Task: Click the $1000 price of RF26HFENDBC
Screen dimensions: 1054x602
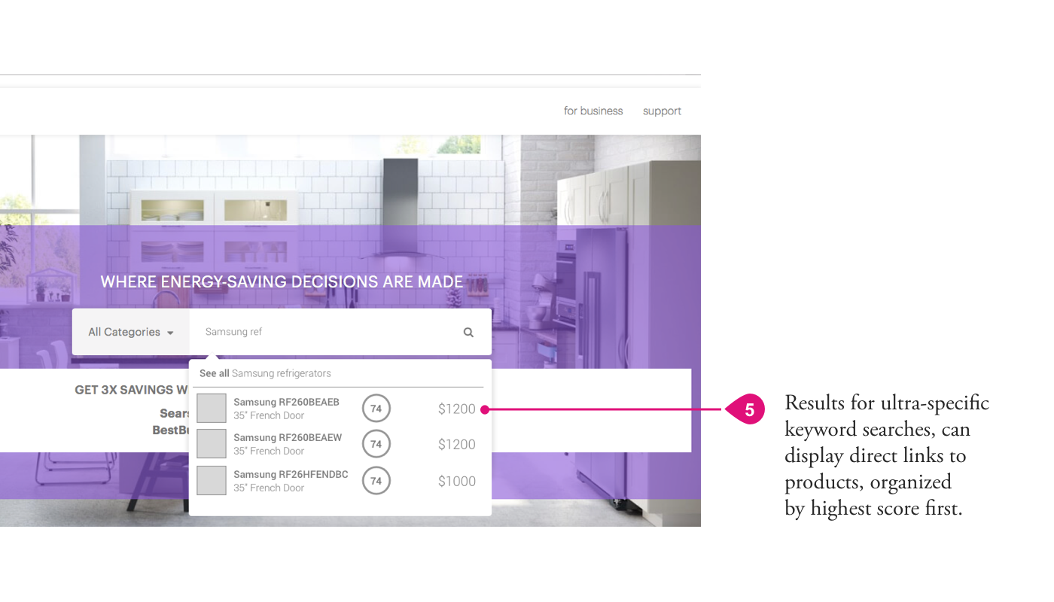Action: click(x=457, y=481)
